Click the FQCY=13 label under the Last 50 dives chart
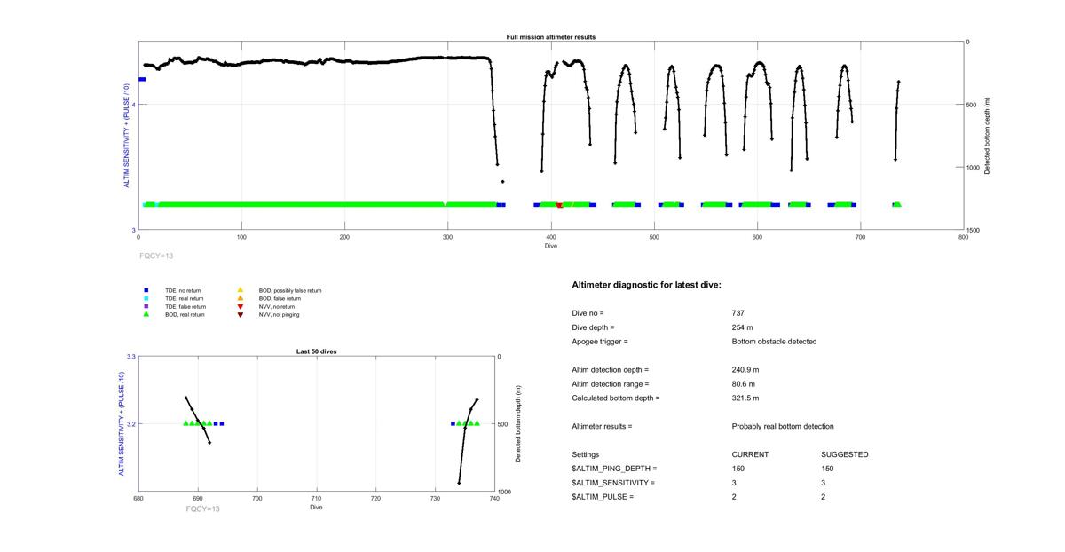Viewport: 1065px width, 552px height. pyautogui.click(x=202, y=509)
